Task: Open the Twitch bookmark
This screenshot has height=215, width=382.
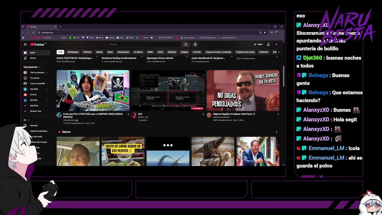Action: click(90, 38)
